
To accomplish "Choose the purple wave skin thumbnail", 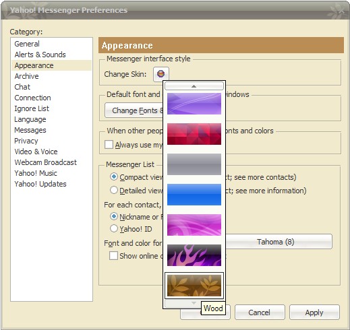I will click(x=194, y=104).
